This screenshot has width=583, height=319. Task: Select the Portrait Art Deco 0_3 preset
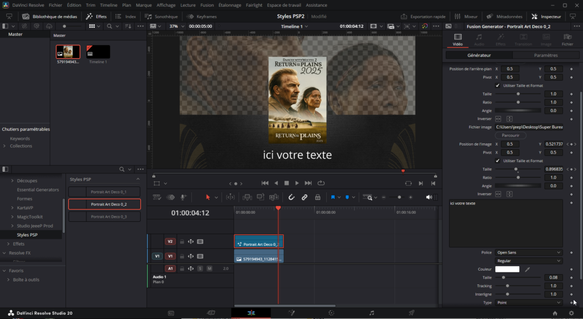(x=104, y=217)
